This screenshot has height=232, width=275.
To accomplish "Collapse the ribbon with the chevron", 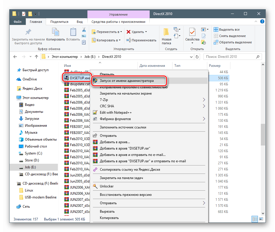I will coord(256,22).
